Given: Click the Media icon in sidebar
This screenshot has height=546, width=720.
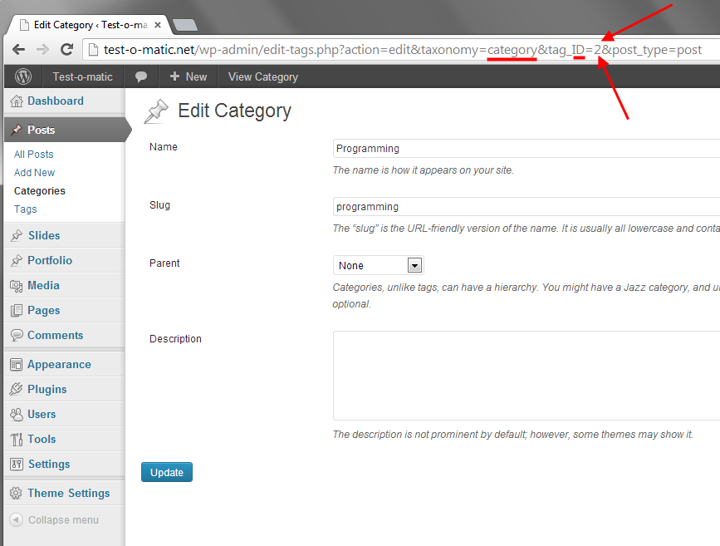Looking at the screenshot, I should [x=16, y=286].
